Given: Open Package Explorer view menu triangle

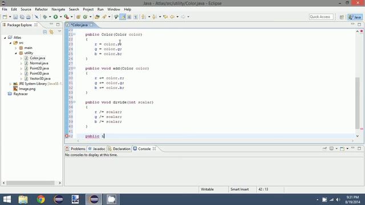Looking at the screenshot, I should (59, 31).
